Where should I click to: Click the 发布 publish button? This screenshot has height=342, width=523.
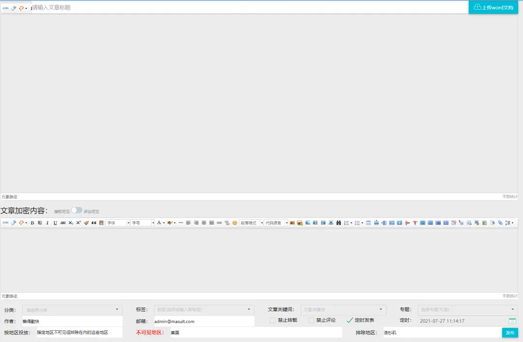(x=510, y=333)
